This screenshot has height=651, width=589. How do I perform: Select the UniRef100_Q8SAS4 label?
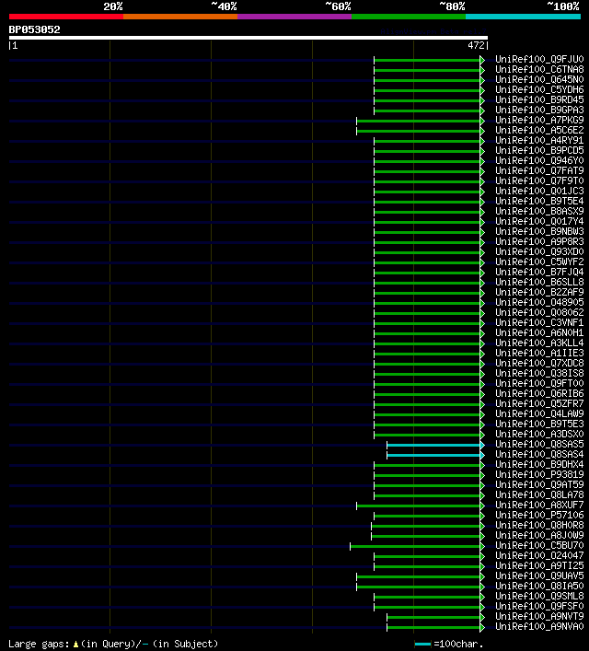coord(539,454)
